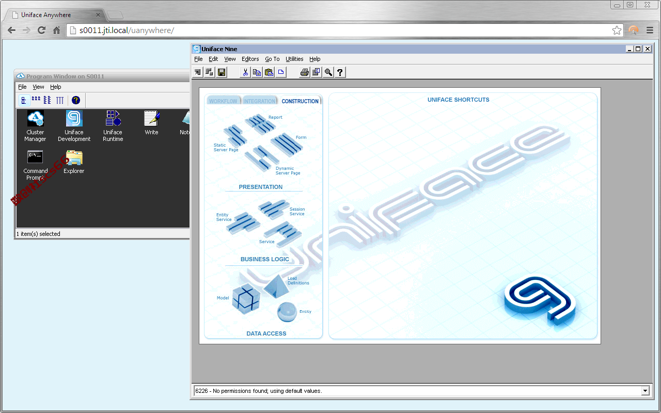Open the Chrome hamburger menu
661x413 pixels.
pyautogui.click(x=650, y=30)
